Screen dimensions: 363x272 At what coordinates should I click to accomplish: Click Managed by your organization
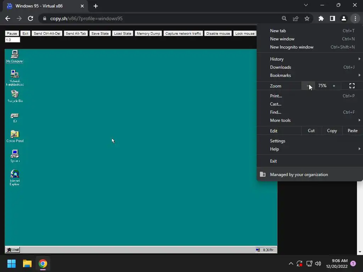(x=310, y=174)
